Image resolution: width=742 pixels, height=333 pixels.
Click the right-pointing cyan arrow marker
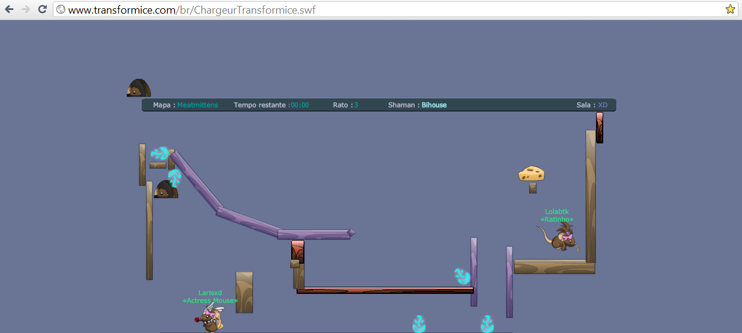pyautogui.click(x=160, y=154)
